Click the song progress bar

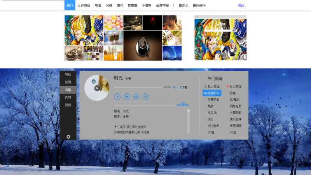138,87
